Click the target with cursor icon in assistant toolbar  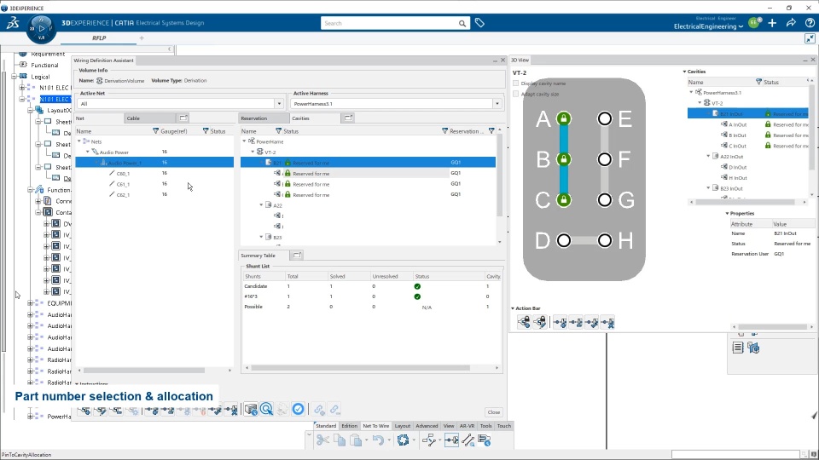pos(266,410)
